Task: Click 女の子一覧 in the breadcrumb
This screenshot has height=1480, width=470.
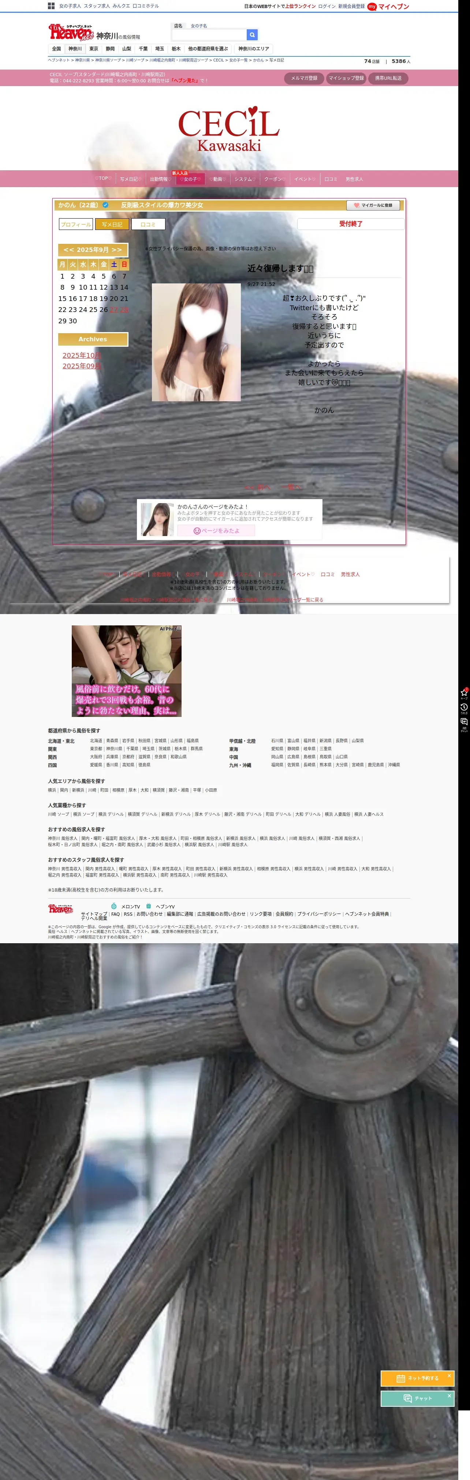Action: (238, 60)
